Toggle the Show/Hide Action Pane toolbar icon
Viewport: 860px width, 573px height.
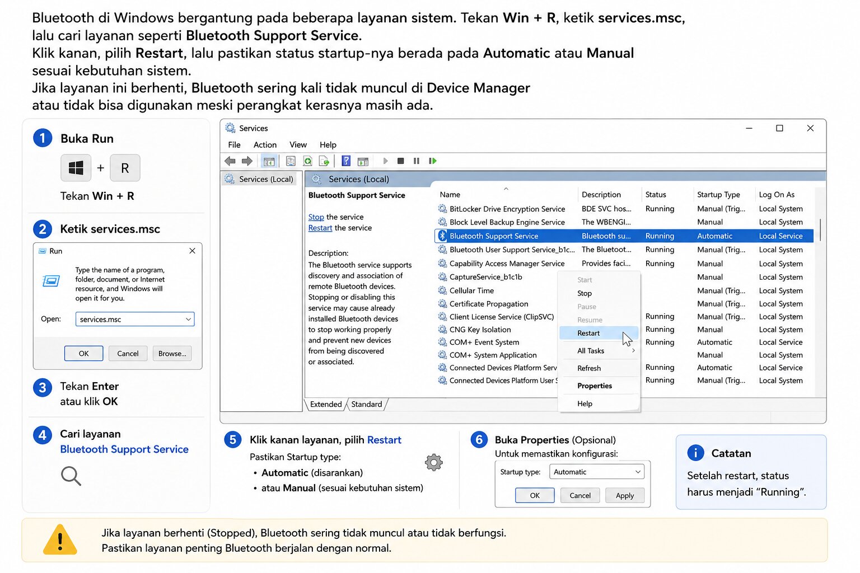[363, 161]
